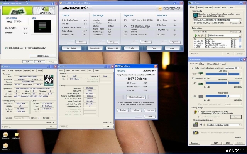The image size is (247, 154).
Task: Click Tab order button in RivaTuner main window
Action: click(x=195, y=54)
